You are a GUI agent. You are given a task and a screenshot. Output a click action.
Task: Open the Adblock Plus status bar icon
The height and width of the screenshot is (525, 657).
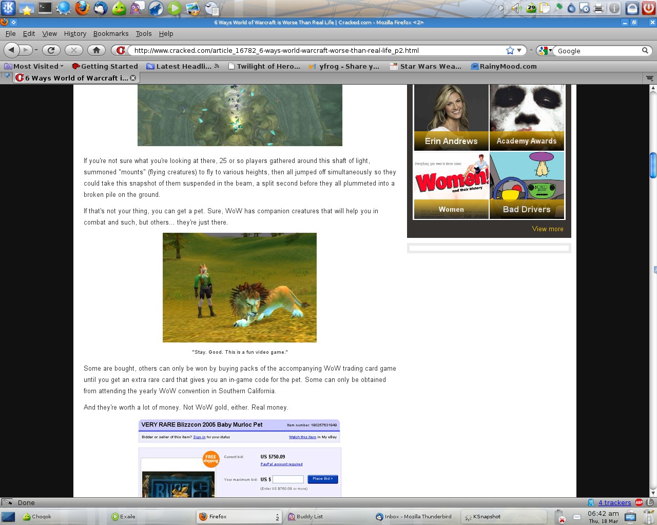point(639,502)
